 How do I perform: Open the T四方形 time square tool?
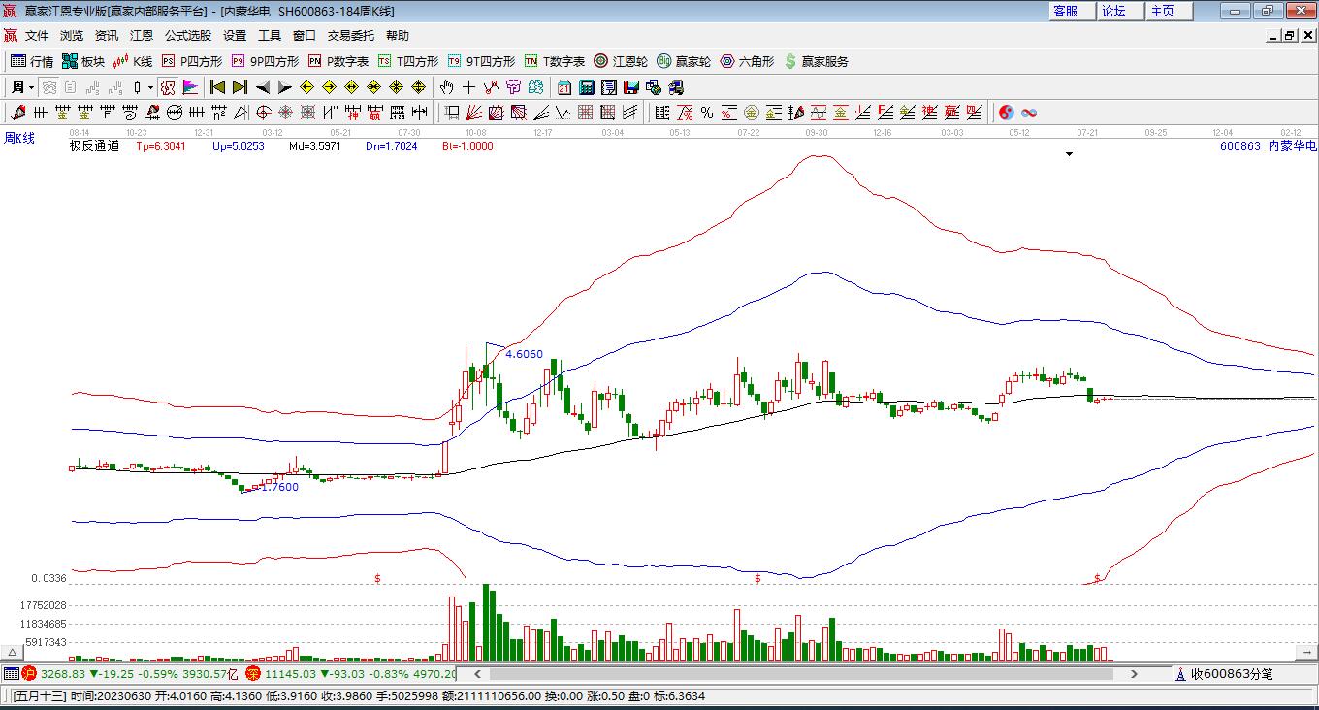(408, 61)
